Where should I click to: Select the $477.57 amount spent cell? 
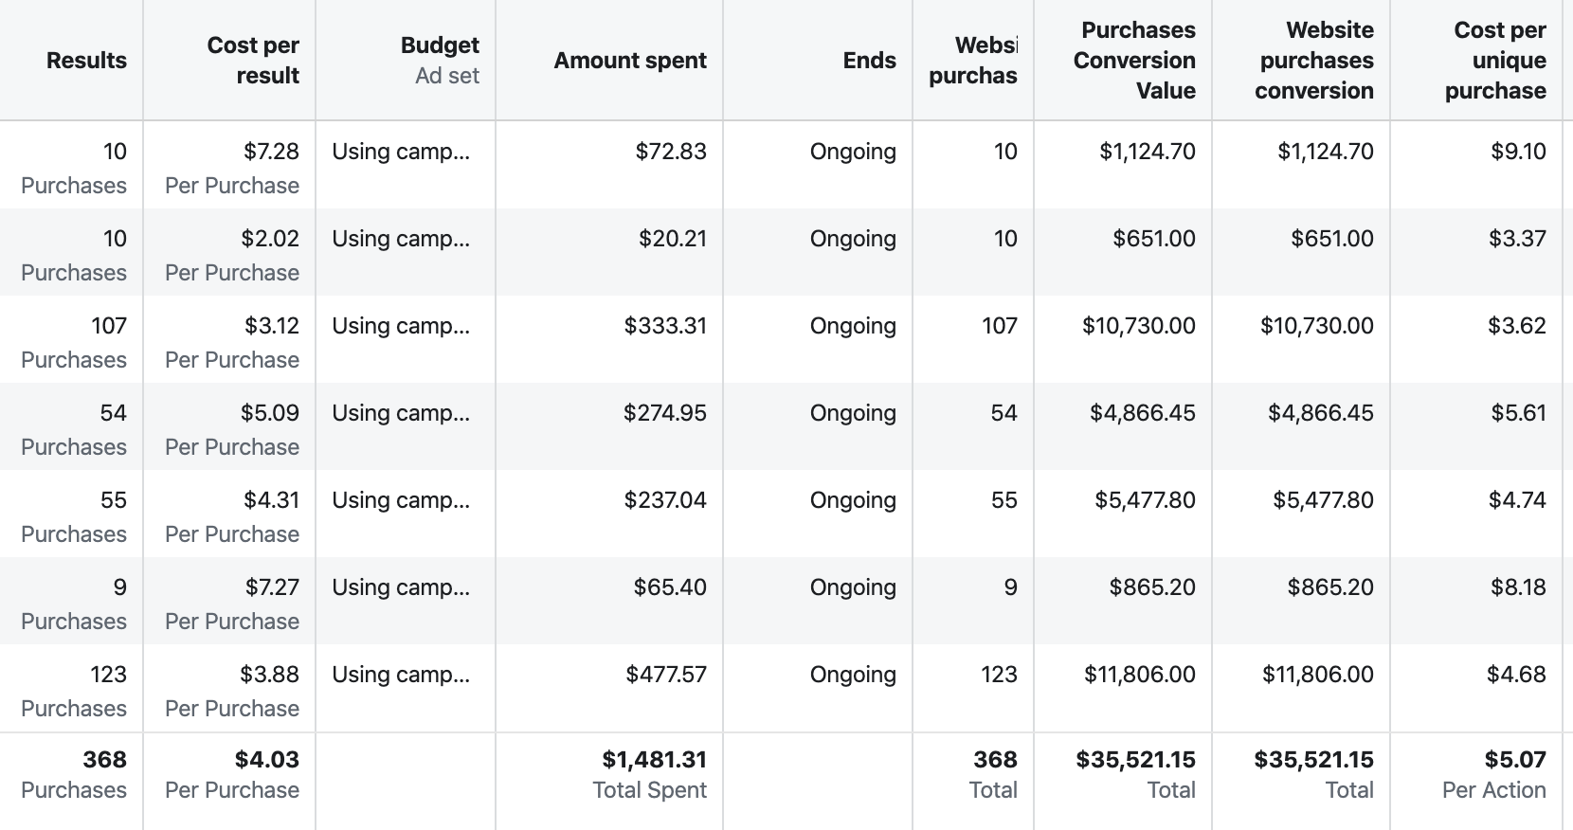click(665, 675)
